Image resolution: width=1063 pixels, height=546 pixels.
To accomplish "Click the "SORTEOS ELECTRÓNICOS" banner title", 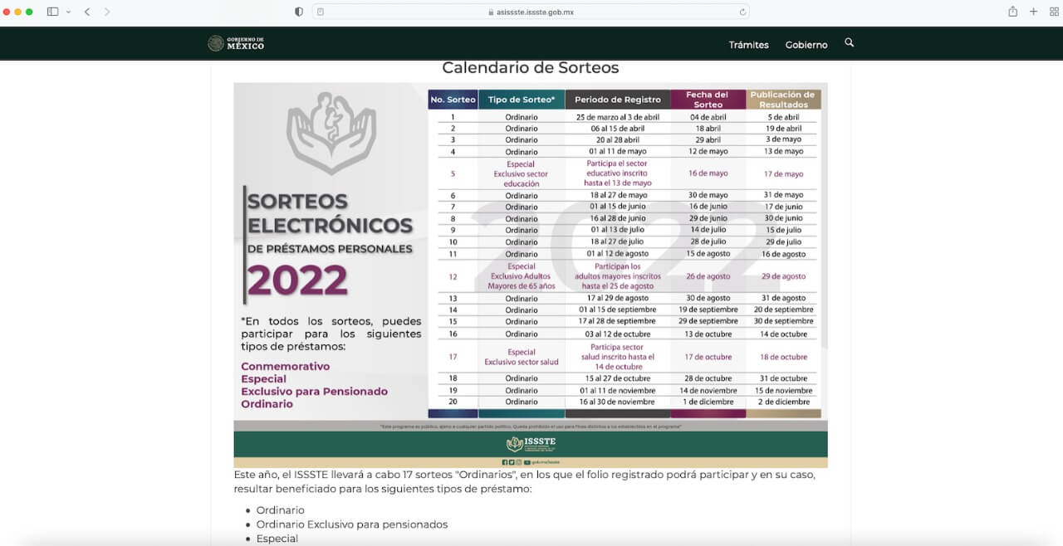I will [330, 212].
